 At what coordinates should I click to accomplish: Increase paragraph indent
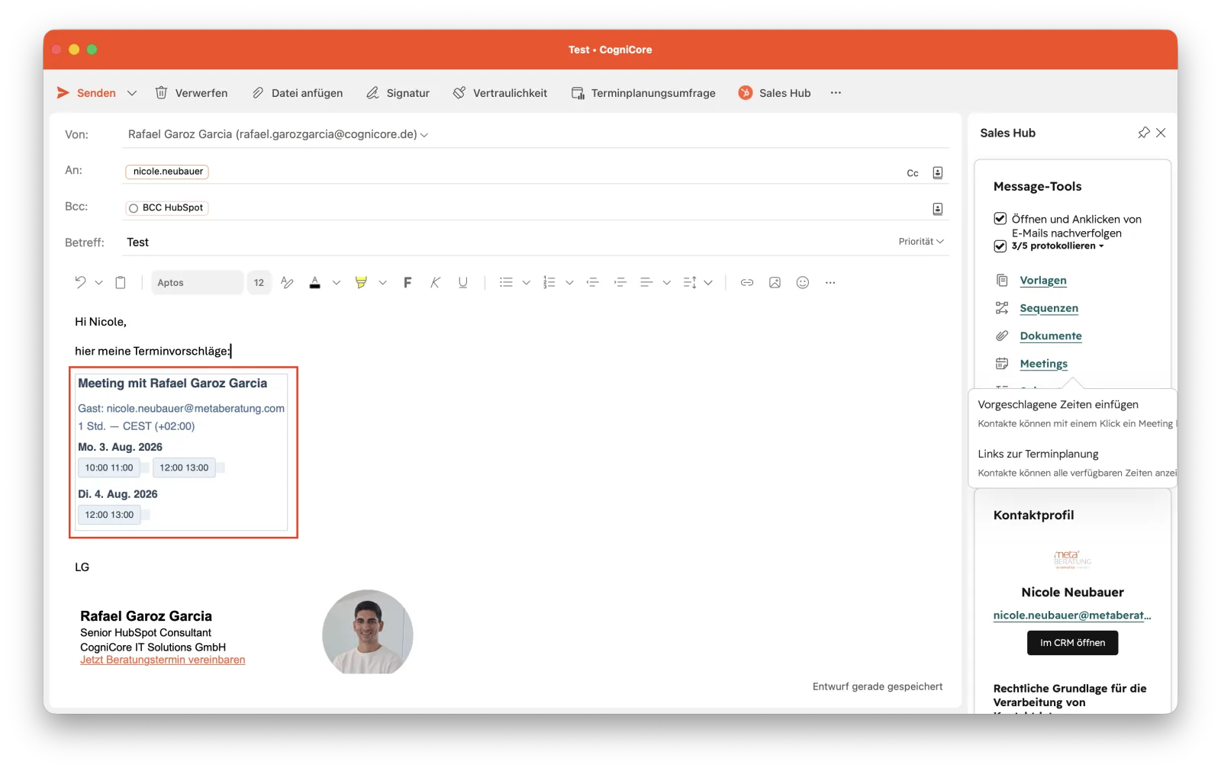[620, 283]
